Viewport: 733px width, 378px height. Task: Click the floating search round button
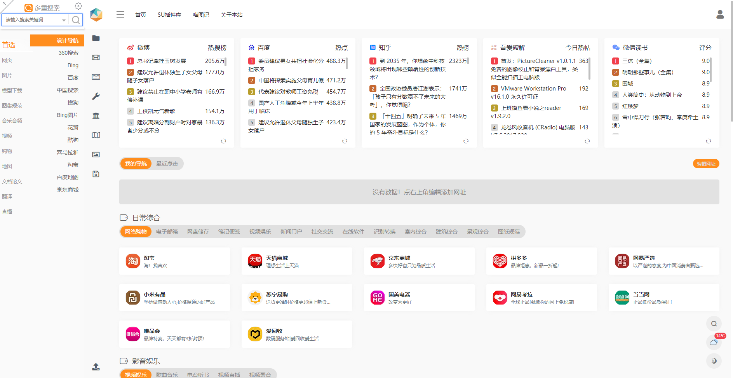[714, 324]
